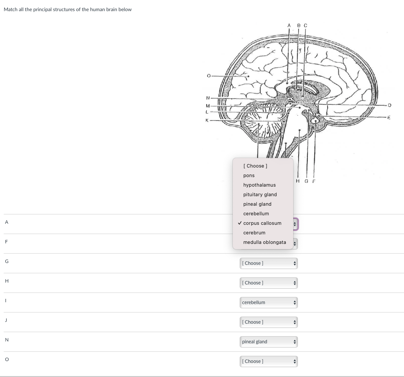Open the dropdown for row H
This screenshot has width=404, height=377.
pos(269,283)
